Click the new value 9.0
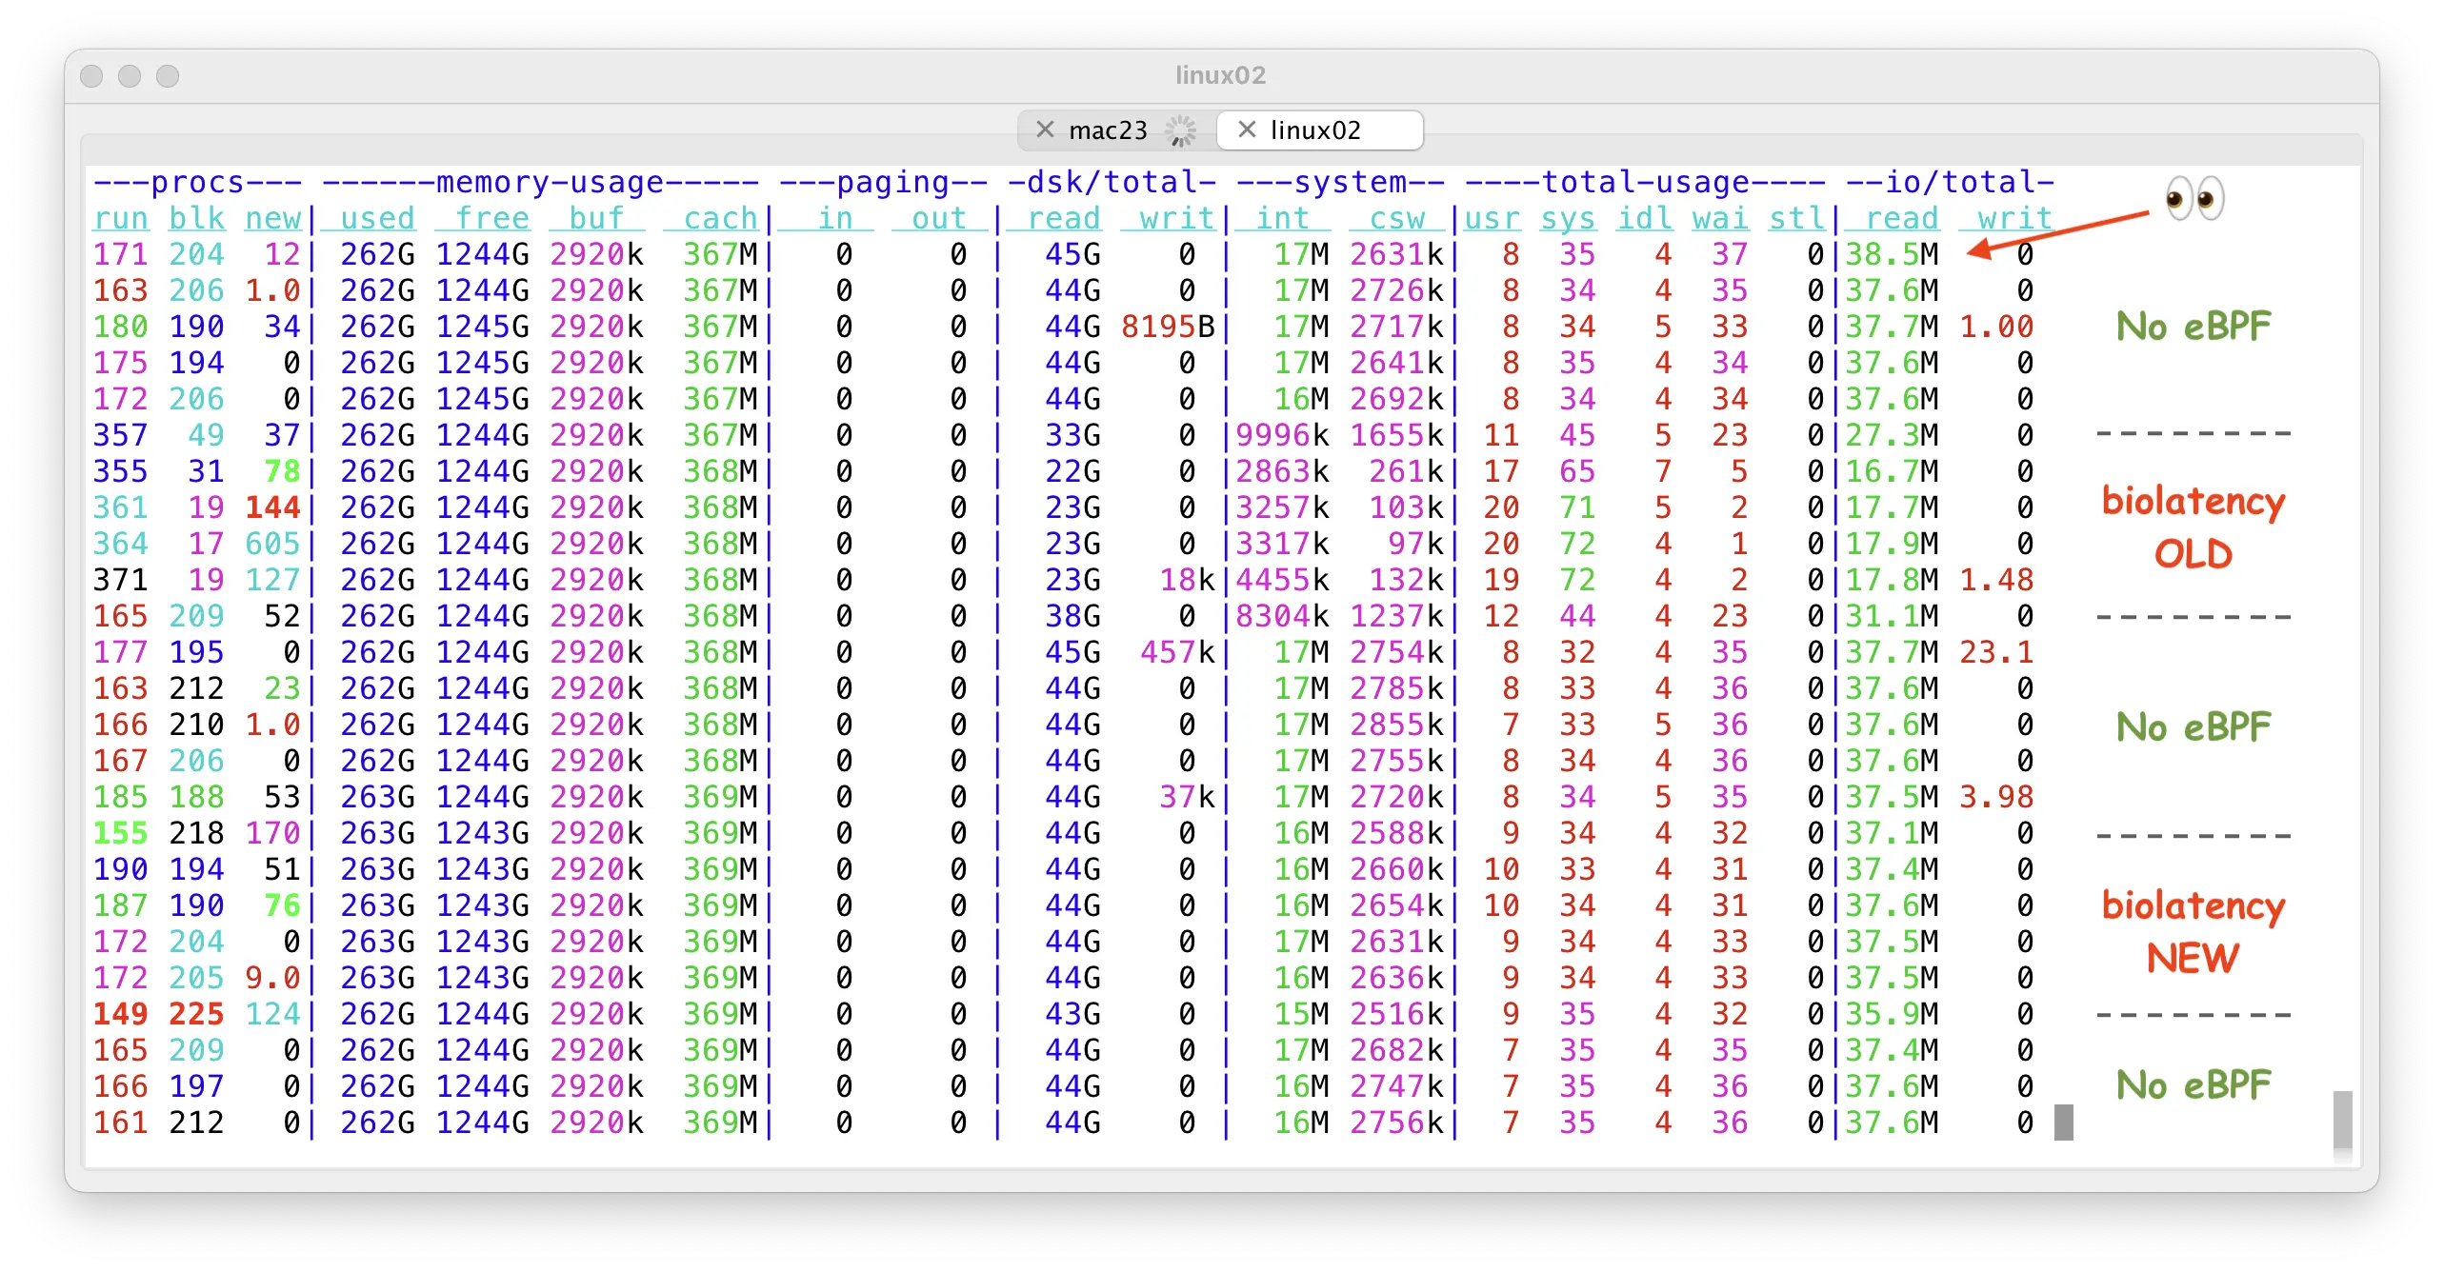The width and height of the screenshot is (2444, 1272). point(273,978)
